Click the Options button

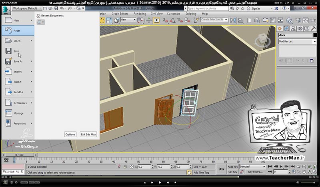[x=70, y=134]
